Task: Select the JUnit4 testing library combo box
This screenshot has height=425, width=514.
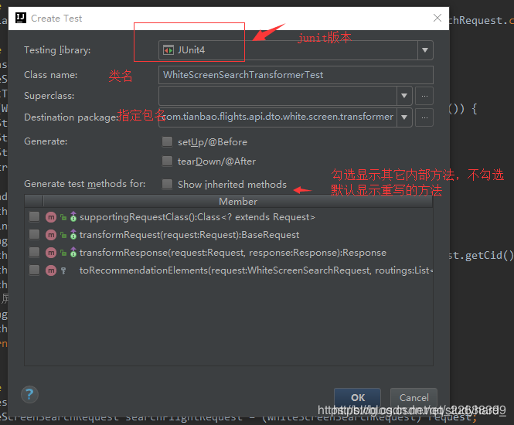Action: [x=296, y=50]
